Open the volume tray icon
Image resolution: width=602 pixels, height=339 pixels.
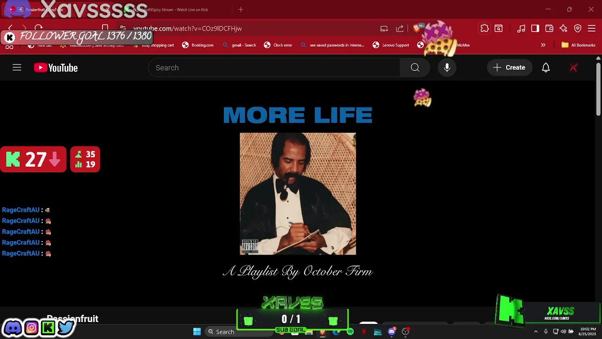(x=563, y=332)
